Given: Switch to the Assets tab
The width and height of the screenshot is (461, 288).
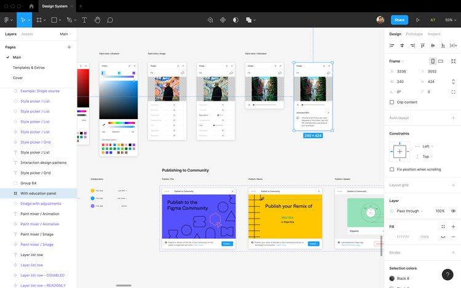Looking at the screenshot, I should (27, 34).
